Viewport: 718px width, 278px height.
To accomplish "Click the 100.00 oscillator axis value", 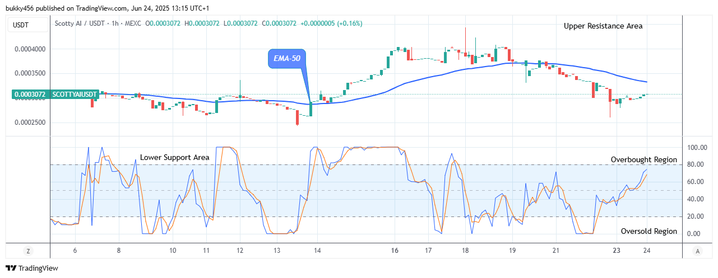I will pyautogui.click(x=698, y=148).
